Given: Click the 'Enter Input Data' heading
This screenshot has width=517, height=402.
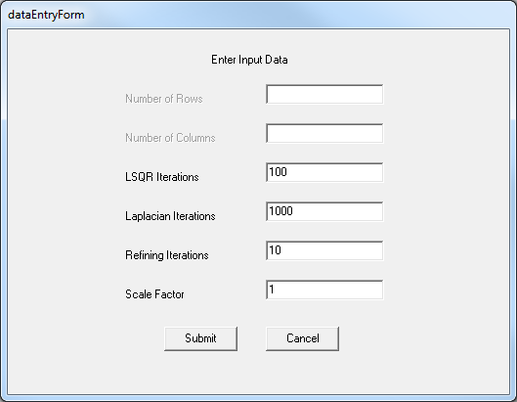Looking at the screenshot, I should coord(249,60).
